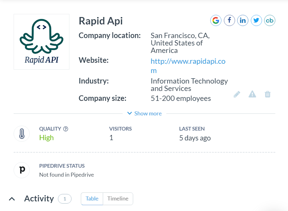
Task: Click the edit pencil icon
Action: [236, 94]
